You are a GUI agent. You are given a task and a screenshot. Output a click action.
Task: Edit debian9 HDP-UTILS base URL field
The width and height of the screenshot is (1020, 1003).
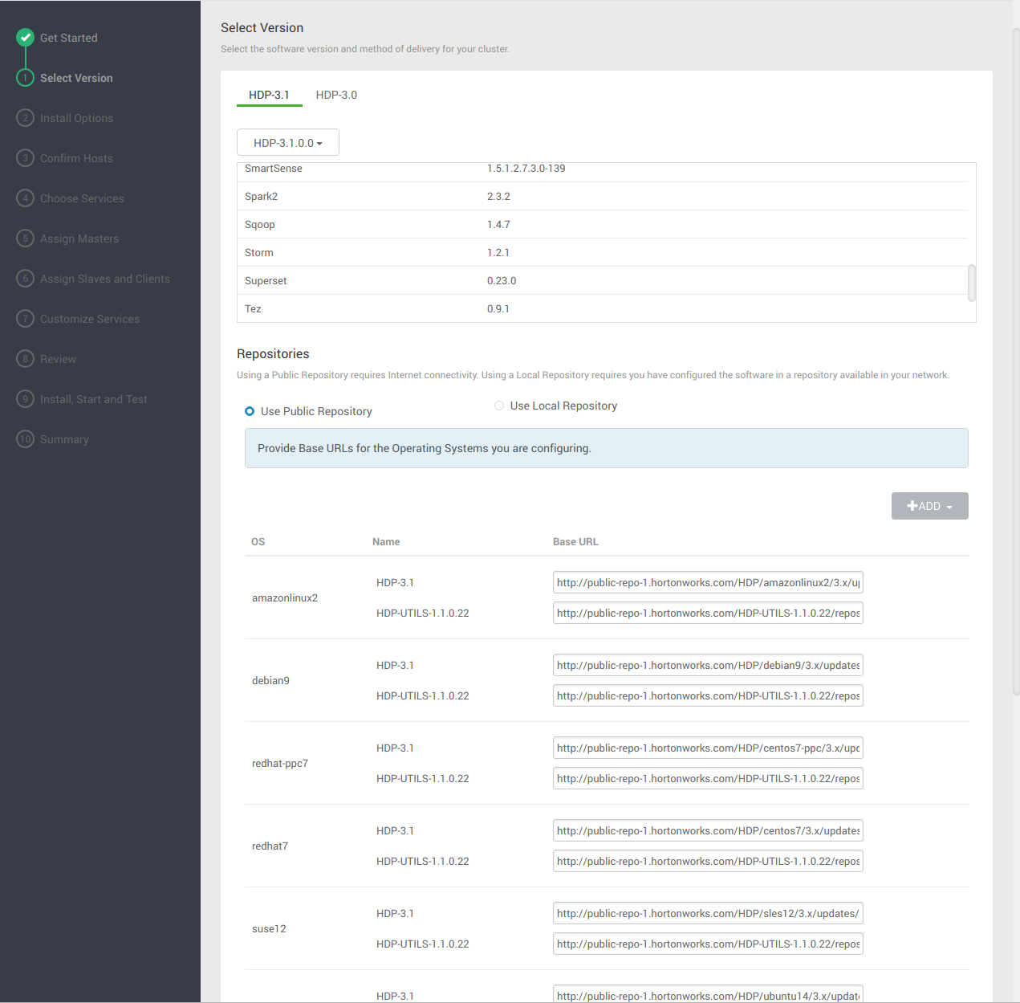pyautogui.click(x=708, y=695)
